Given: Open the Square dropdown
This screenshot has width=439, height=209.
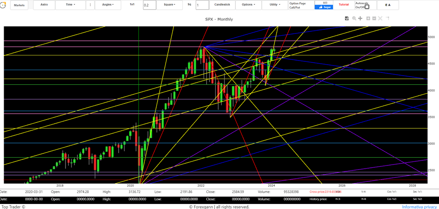Looking at the screenshot, I should pos(170,5).
